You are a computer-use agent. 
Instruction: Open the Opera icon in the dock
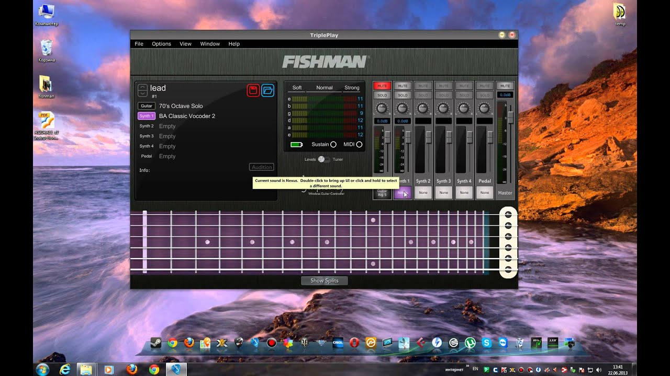pyautogui.click(x=354, y=343)
